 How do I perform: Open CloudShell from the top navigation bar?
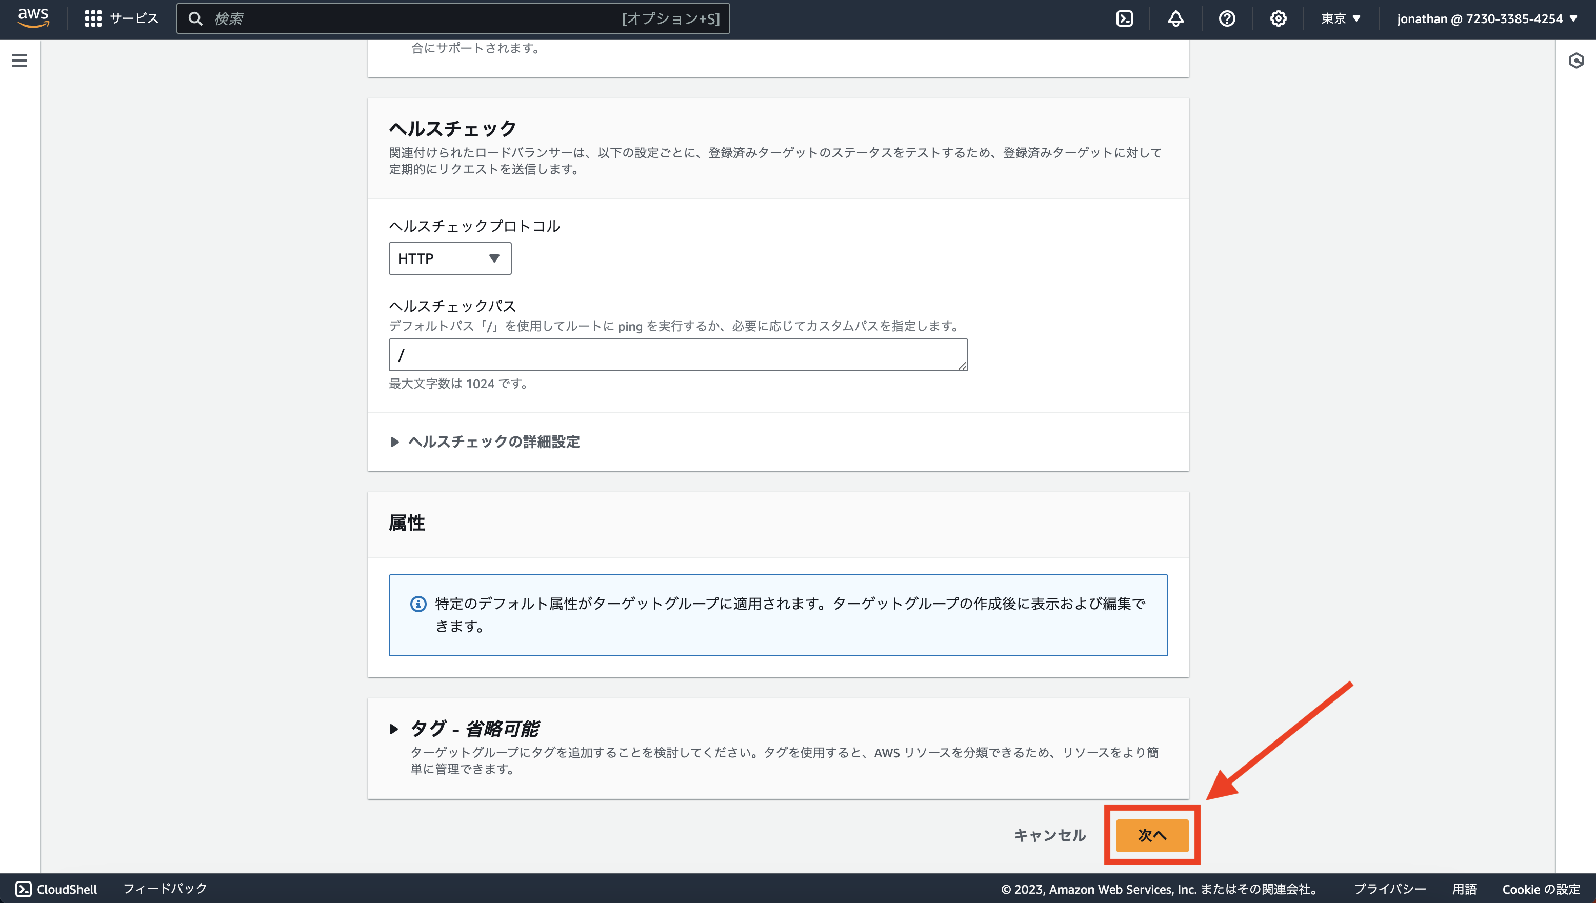click(x=1125, y=18)
